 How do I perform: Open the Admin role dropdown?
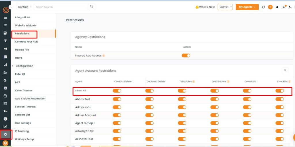click(225, 7)
